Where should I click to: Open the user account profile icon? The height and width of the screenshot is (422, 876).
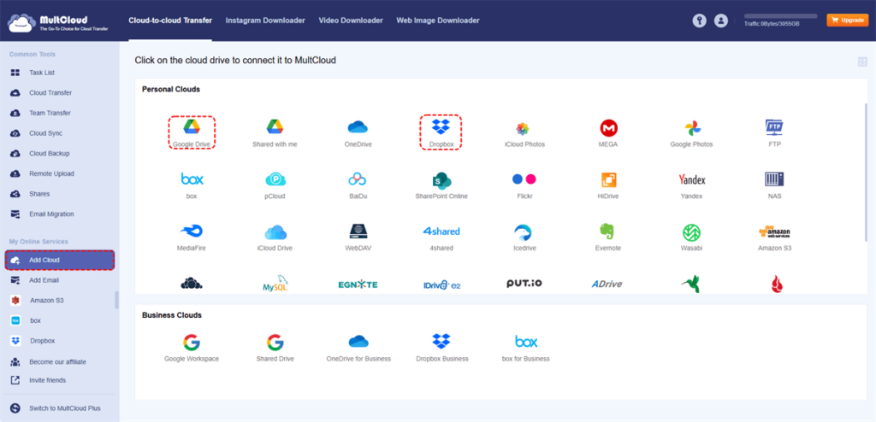(721, 21)
